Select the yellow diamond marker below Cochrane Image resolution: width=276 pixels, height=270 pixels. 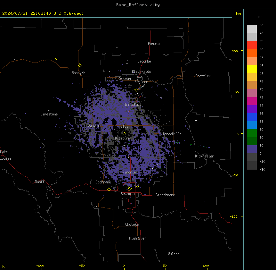pos(109,189)
